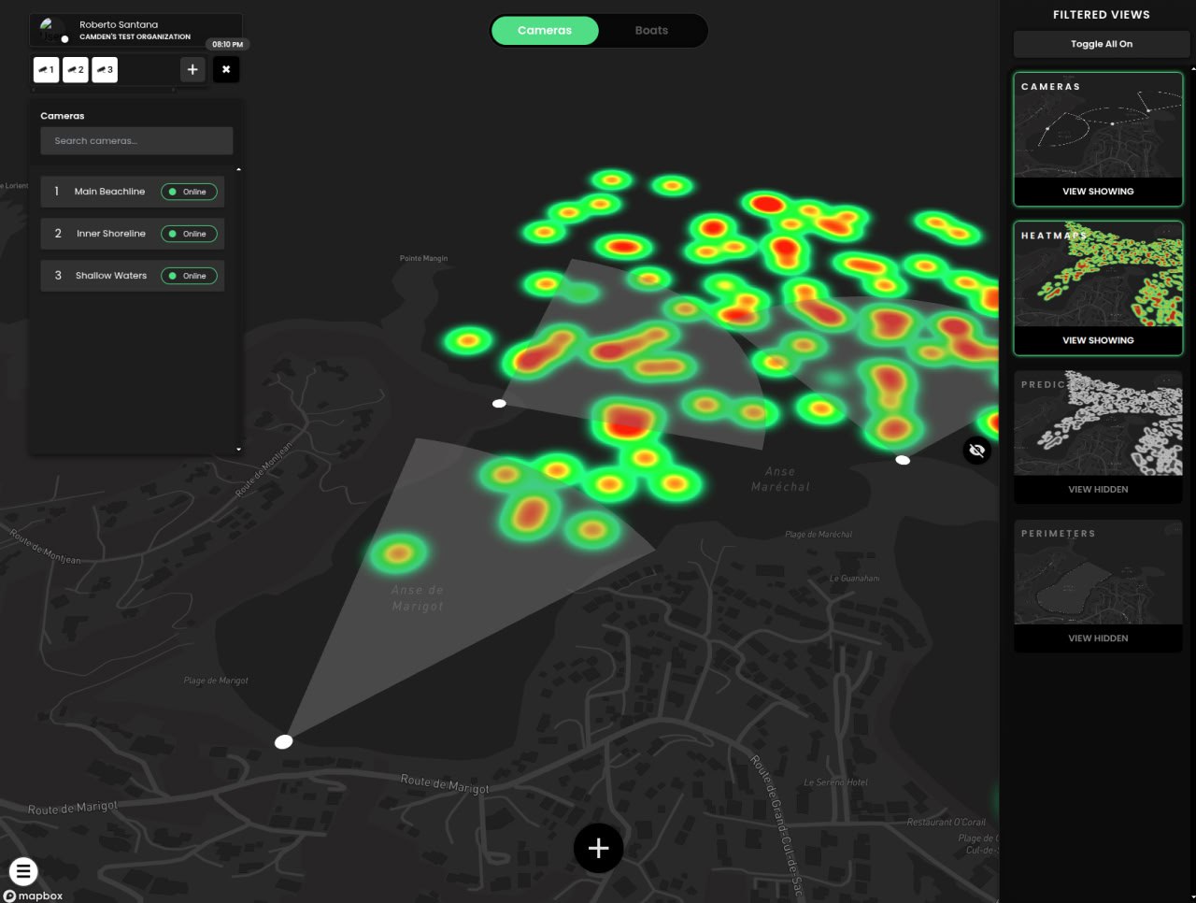Click the Toggle All On button
The image size is (1196, 903).
(1101, 44)
